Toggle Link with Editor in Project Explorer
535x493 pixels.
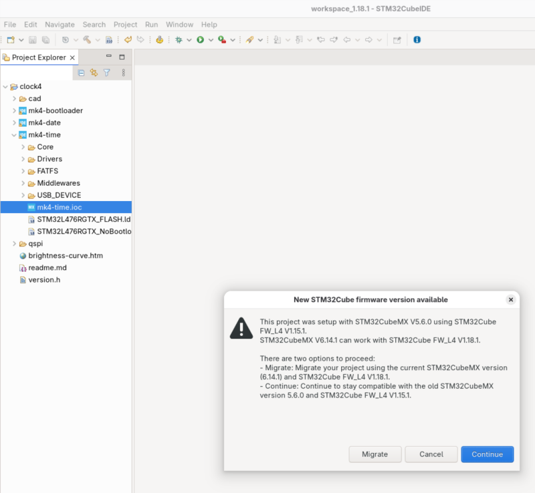[x=94, y=73]
